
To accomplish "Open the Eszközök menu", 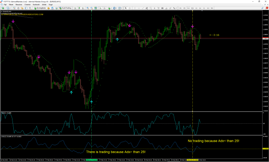I will pos(36,5).
